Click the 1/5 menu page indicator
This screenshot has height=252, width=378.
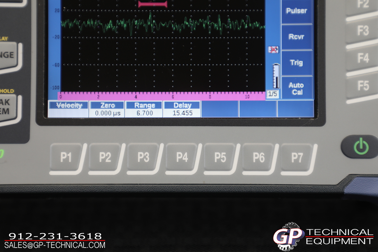272,94
